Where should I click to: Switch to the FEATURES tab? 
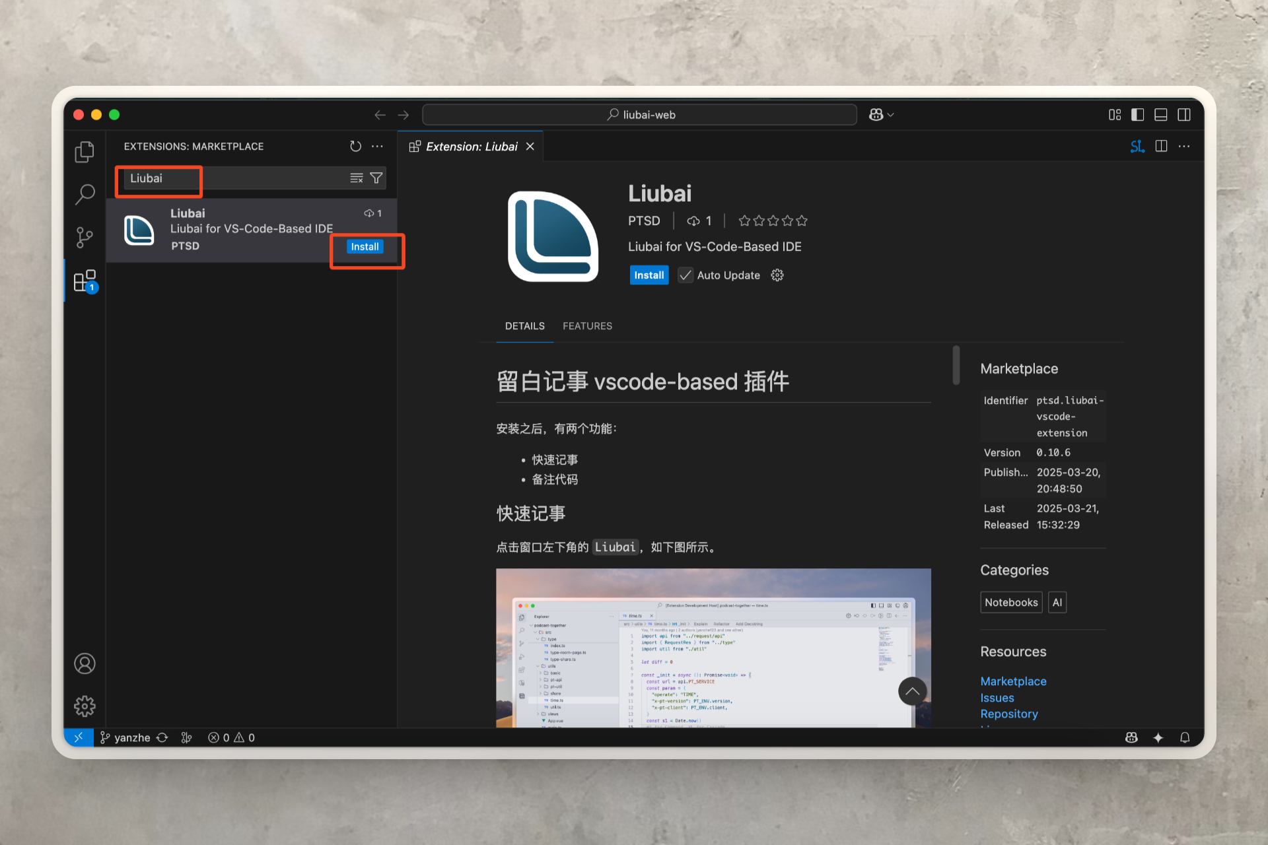pyautogui.click(x=587, y=326)
